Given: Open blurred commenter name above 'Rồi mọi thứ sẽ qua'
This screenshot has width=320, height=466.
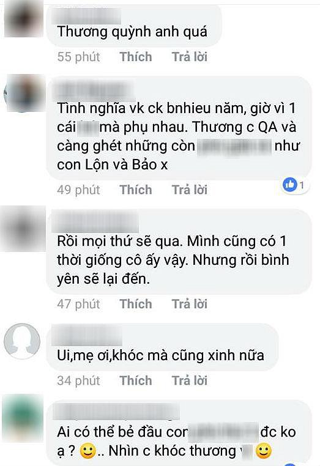Looking at the screenshot, I should (95, 222).
